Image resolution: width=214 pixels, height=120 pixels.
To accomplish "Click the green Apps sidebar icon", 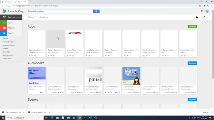I will pos(4,23).
